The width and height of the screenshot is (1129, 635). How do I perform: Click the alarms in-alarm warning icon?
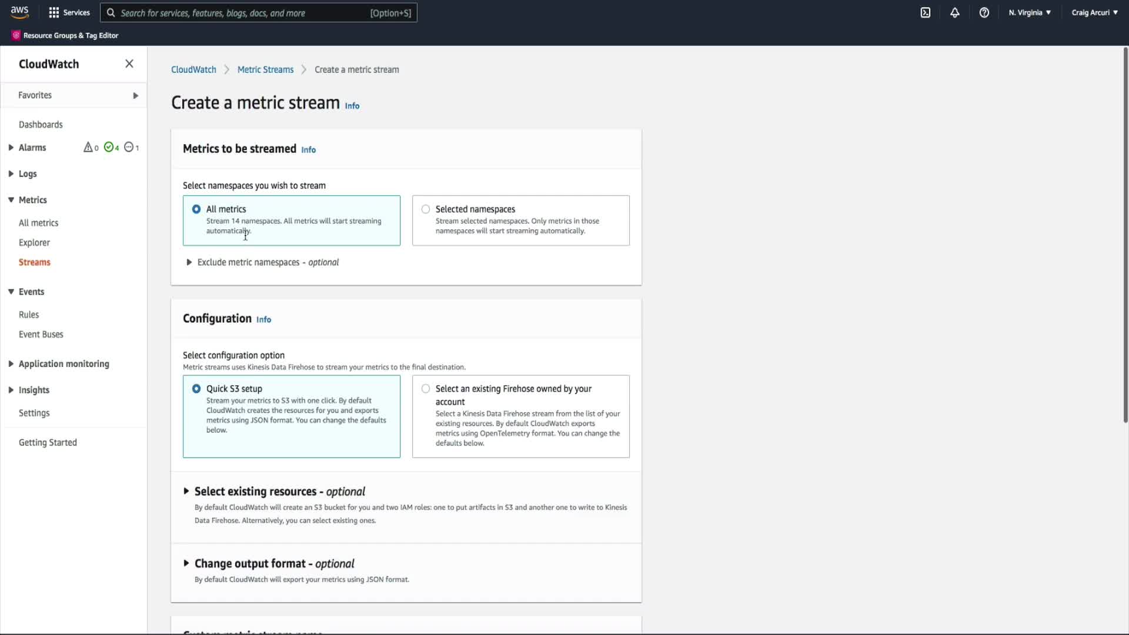[88, 147]
